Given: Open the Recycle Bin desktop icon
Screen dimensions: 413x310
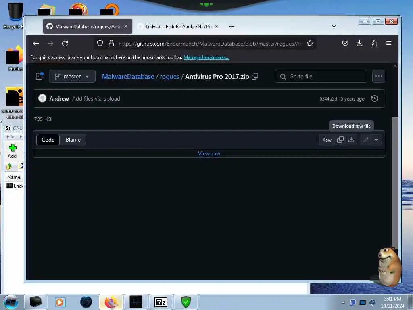Looking at the screenshot, I should [15, 16].
